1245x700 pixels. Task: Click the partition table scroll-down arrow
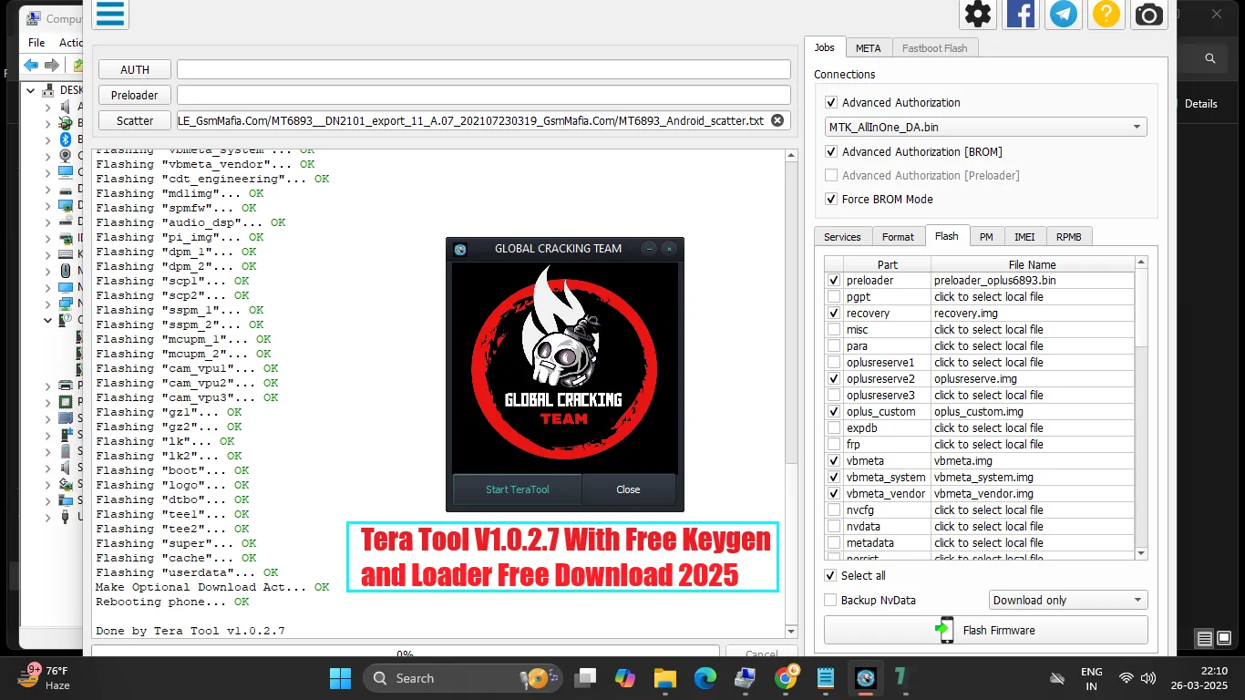[x=1141, y=553]
